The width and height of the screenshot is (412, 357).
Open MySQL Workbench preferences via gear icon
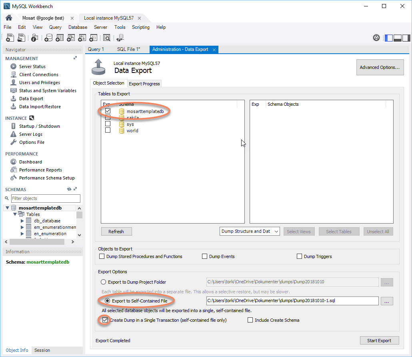[x=376, y=37]
